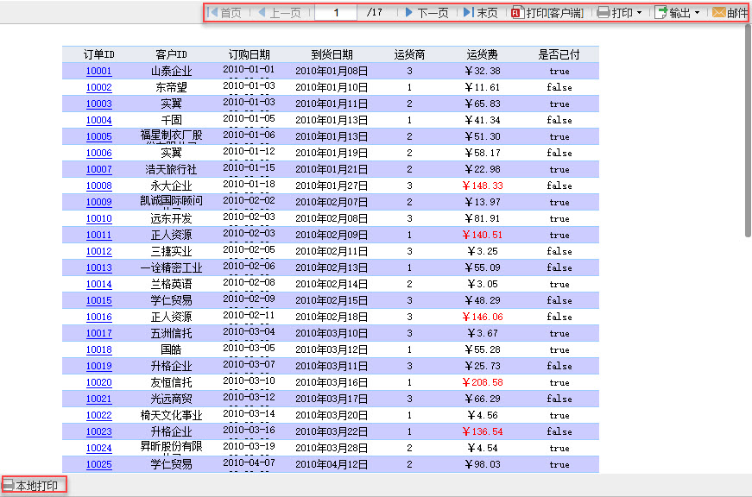The height and width of the screenshot is (497, 752).
Task: Open order link 10004
Action: (x=98, y=120)
